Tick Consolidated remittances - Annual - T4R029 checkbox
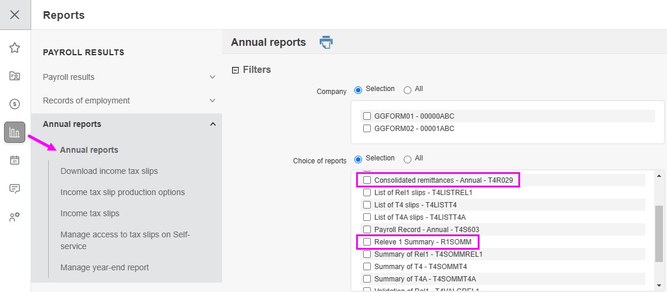 (367, 180)
